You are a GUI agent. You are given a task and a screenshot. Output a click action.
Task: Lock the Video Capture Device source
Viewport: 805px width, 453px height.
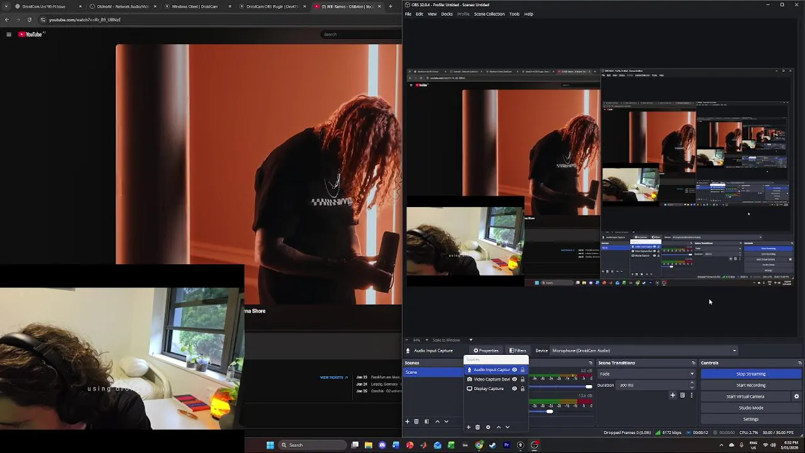[522, 379]
